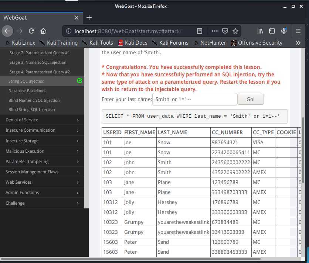Go back to the previous page
Image resolution: width=309 pixels, height=263 pixels.
point(7,31)
